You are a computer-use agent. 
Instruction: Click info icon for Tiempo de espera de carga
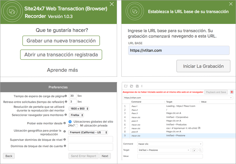(66, 96)
